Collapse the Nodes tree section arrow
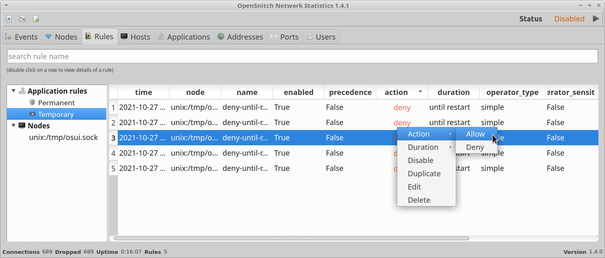This screenshot has height=258, width=605. click(x=13, y=125)
